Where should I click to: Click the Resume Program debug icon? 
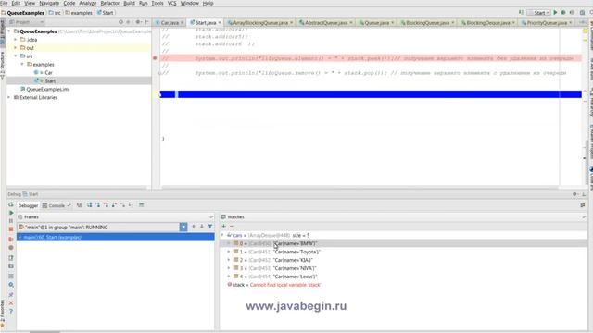click(11, 213)
